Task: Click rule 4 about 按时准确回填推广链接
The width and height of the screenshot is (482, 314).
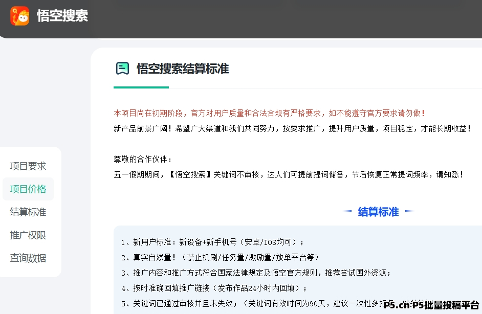Action: (x=214, y=288)
